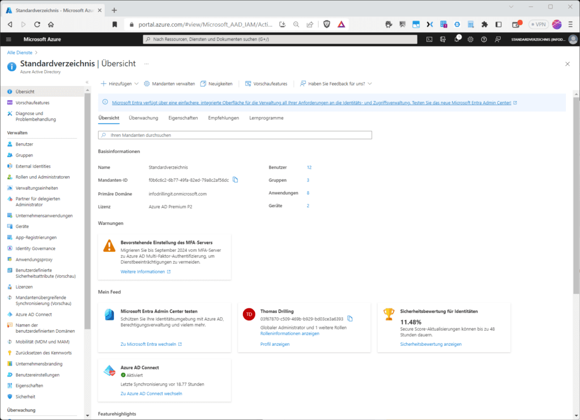
Task: Open the browser extensions puzzle icon
Action: tap(485, 24)
